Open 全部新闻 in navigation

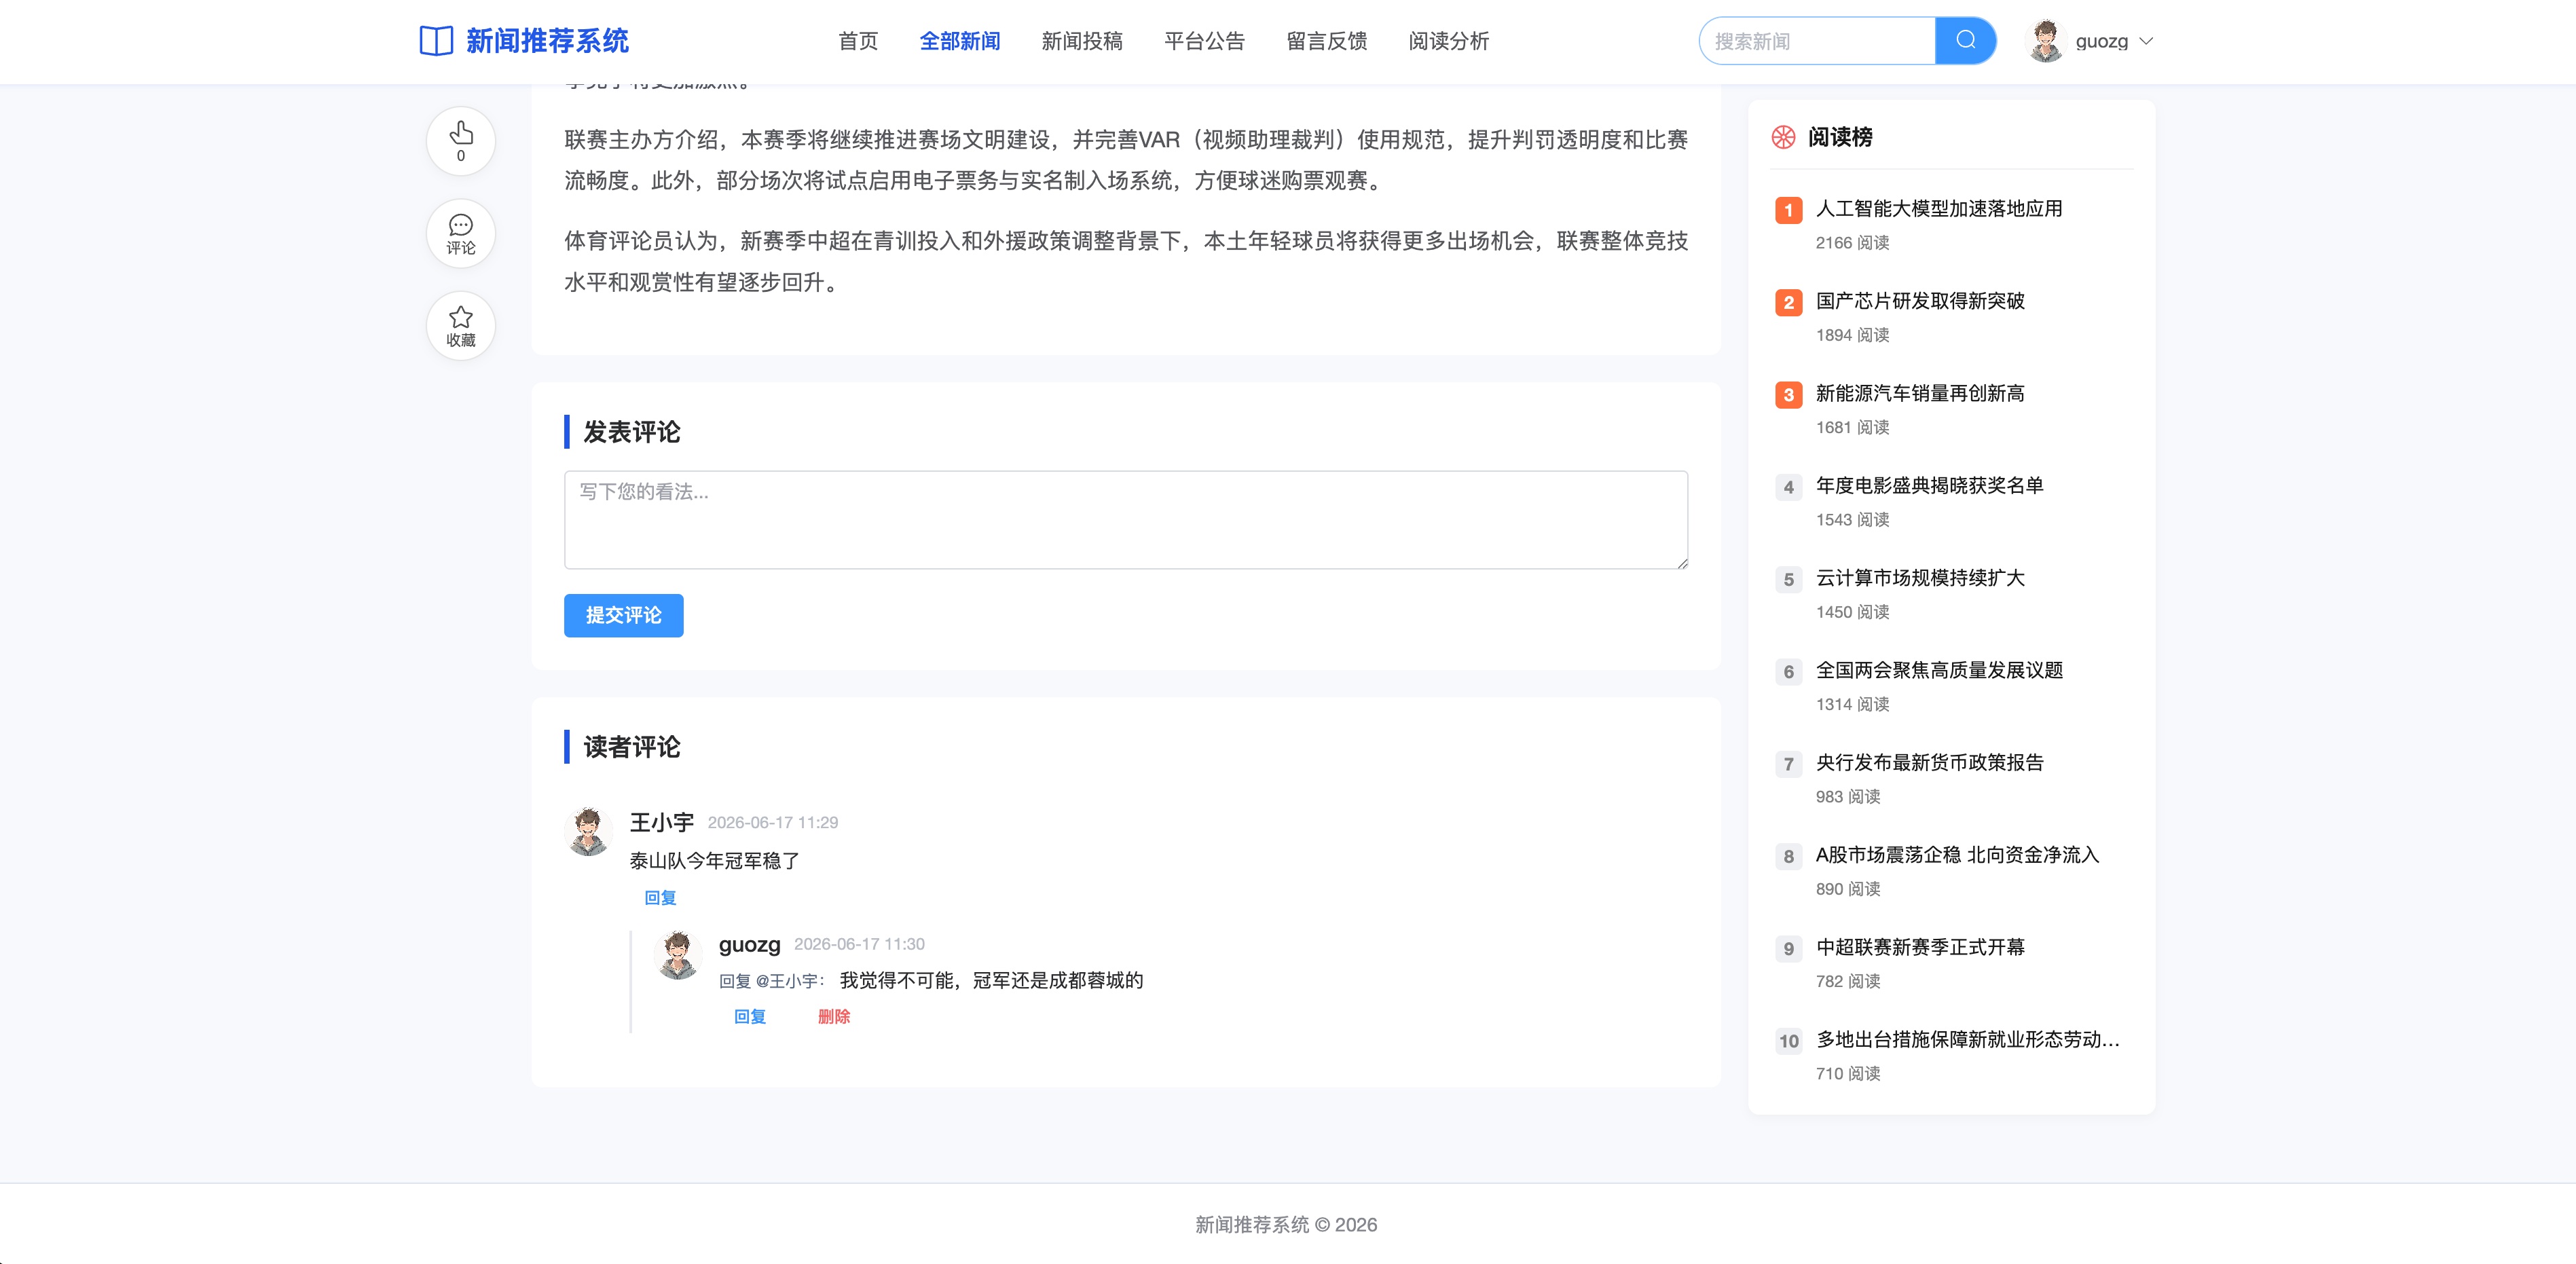960,41
